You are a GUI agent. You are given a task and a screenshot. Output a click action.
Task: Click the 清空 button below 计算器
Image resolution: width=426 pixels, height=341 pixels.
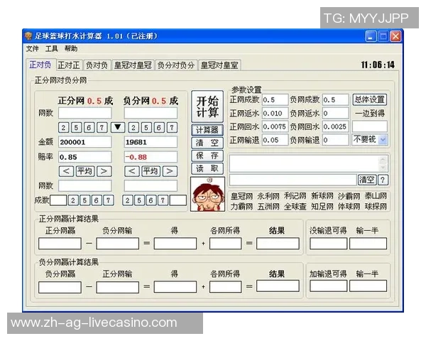pyautogui.click(x=207, y=143)
